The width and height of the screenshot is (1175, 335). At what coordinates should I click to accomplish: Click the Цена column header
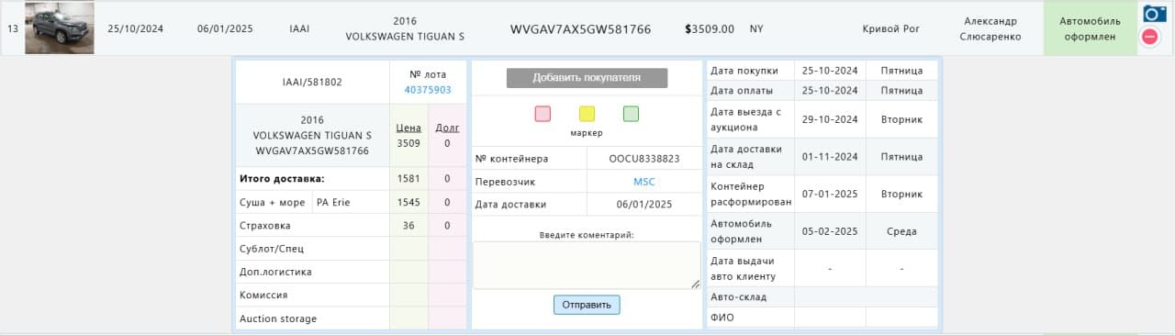coord(408,128)
